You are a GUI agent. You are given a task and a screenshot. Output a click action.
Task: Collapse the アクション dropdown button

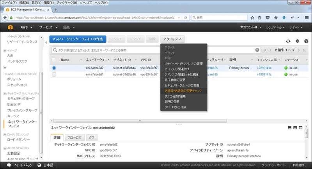pos(172,39)
